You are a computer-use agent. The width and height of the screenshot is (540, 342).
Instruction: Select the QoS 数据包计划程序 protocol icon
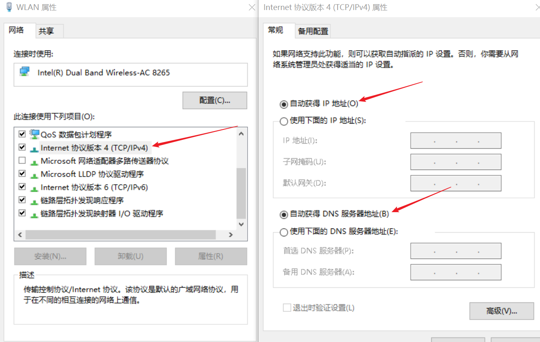[34, 134]
